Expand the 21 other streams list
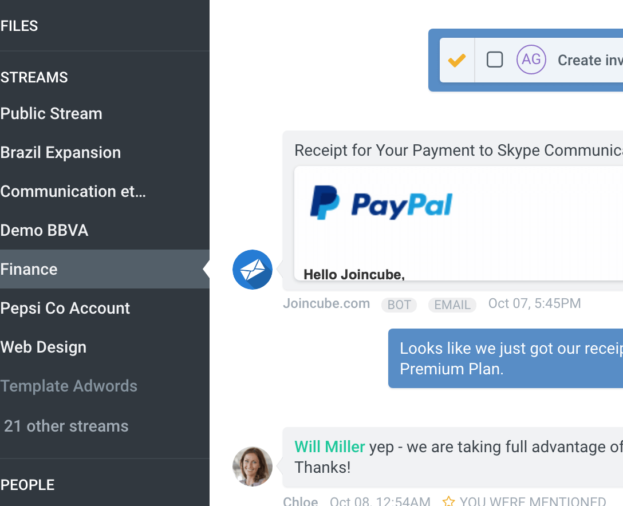 tap(66, 426)
